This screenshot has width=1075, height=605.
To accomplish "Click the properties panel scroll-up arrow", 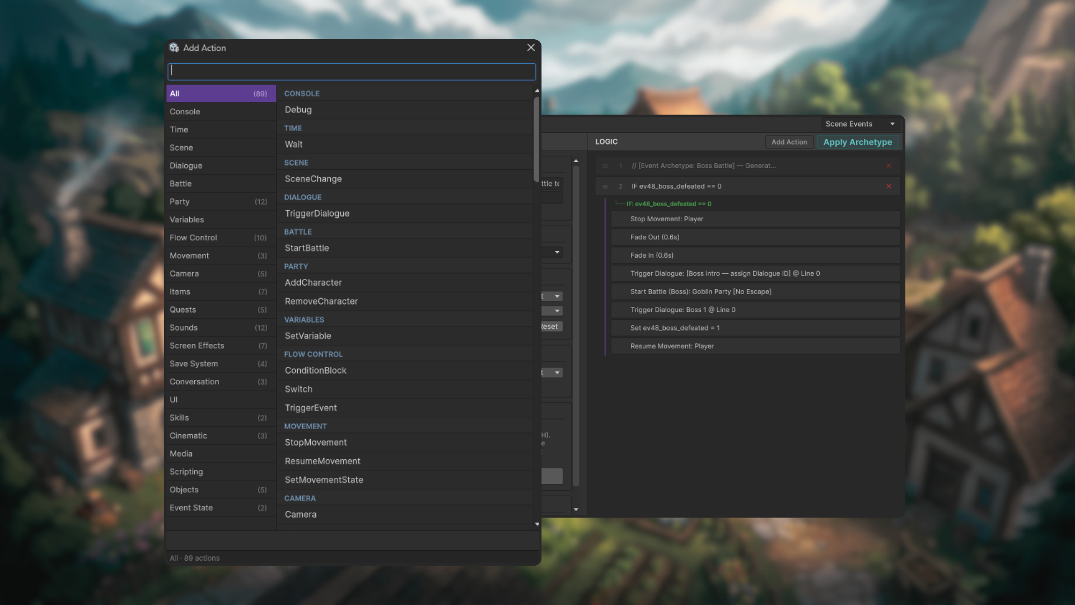I will 576,161.
